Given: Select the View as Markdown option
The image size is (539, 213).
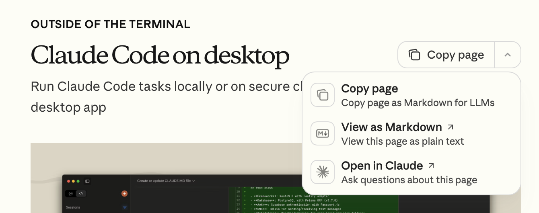Looking at the screenshot, I should 411,134.
